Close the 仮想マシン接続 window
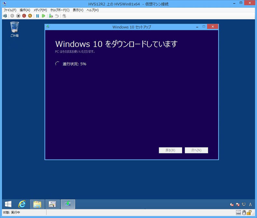Screen dimensions: 257x218 coord(250,3)
